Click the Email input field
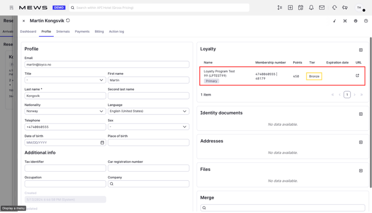The height and width of the screenshot is (213, 372). (107, 65)
